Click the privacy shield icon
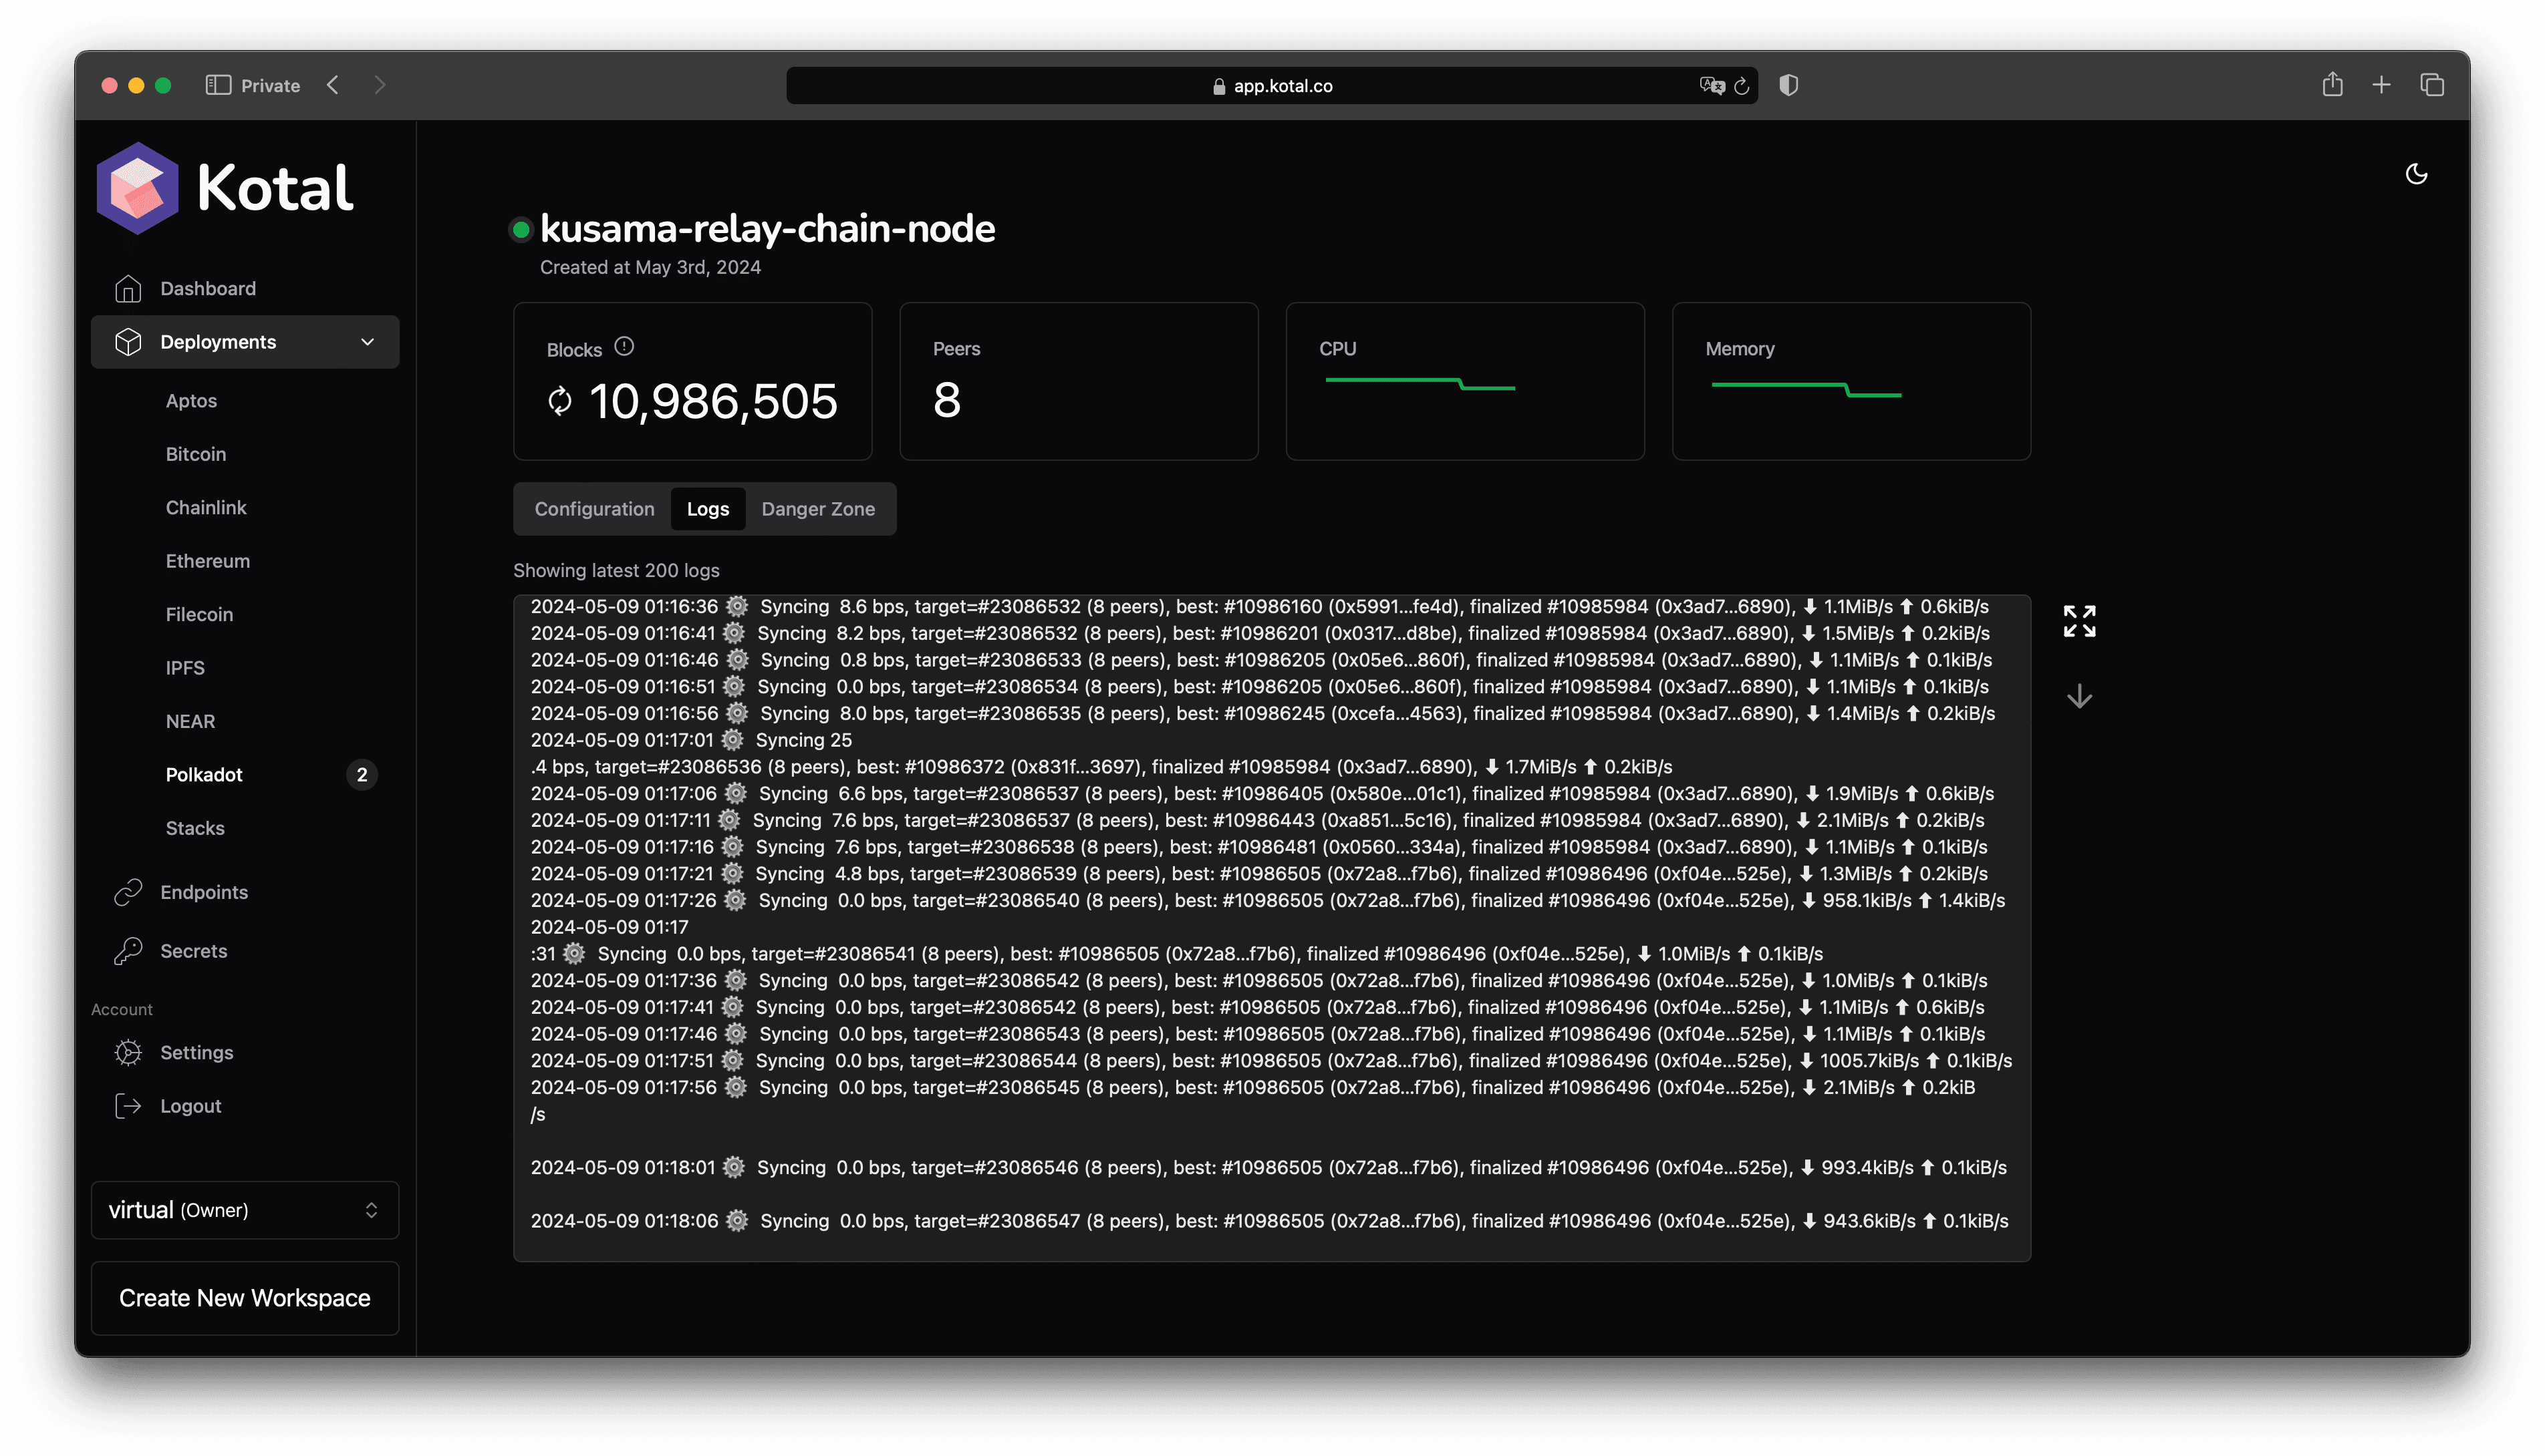This screenshot has width=2545, height=1456. 1788,86
